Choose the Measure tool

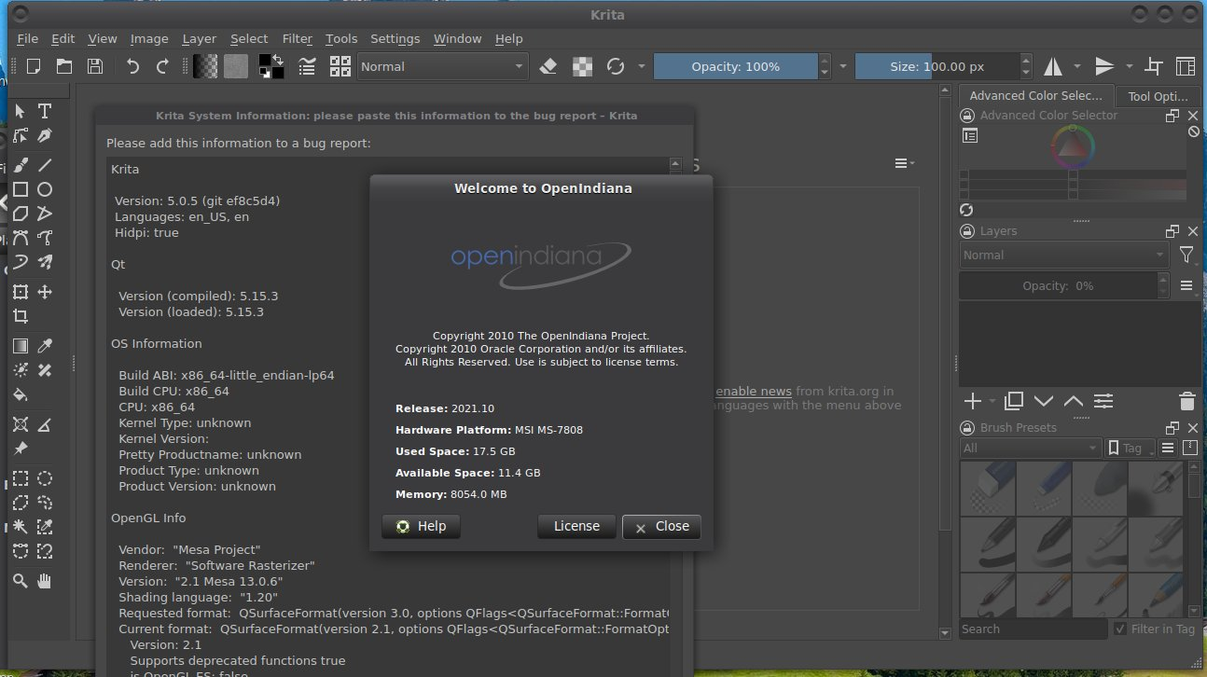pyautogui.click(x=44, y=424)
